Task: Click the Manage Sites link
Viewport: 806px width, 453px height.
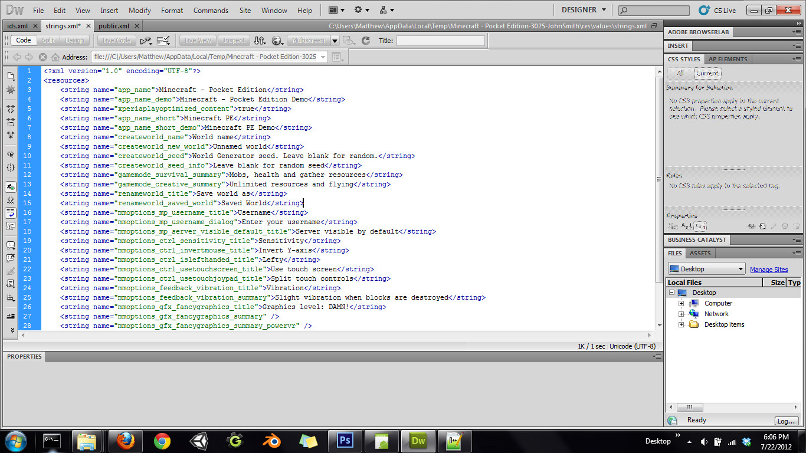Action: point(769,270)
